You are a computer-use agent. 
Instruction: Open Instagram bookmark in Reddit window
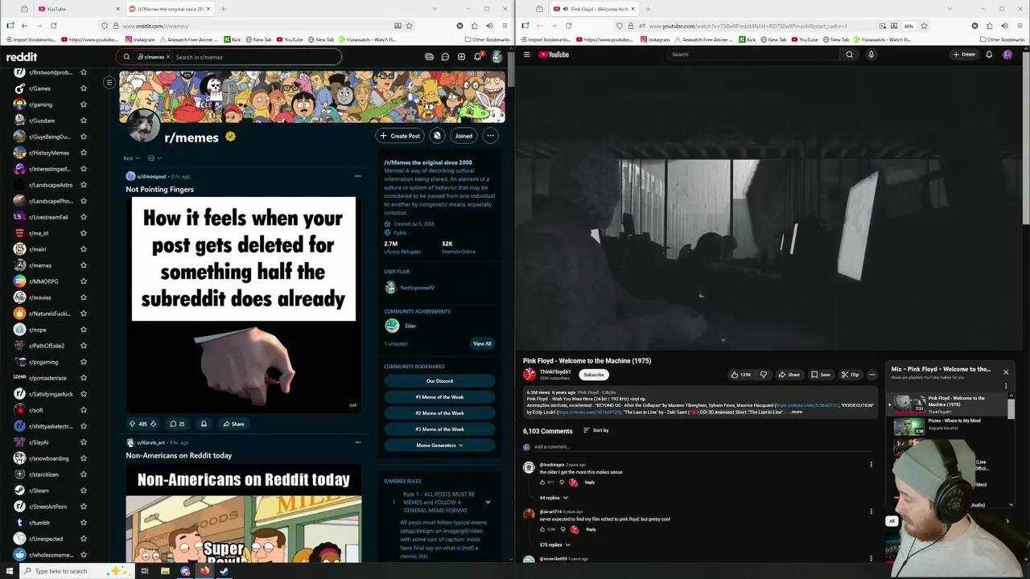(140, 39)
